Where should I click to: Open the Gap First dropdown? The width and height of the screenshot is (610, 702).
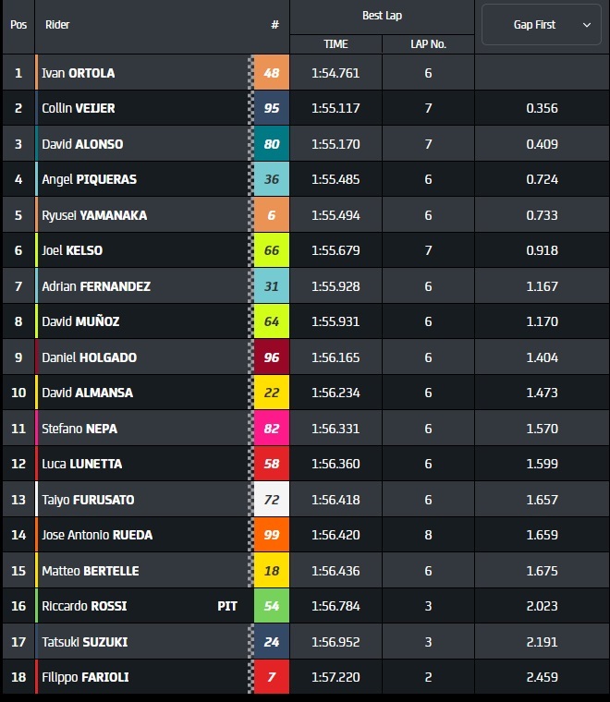(x=541, y=25)
